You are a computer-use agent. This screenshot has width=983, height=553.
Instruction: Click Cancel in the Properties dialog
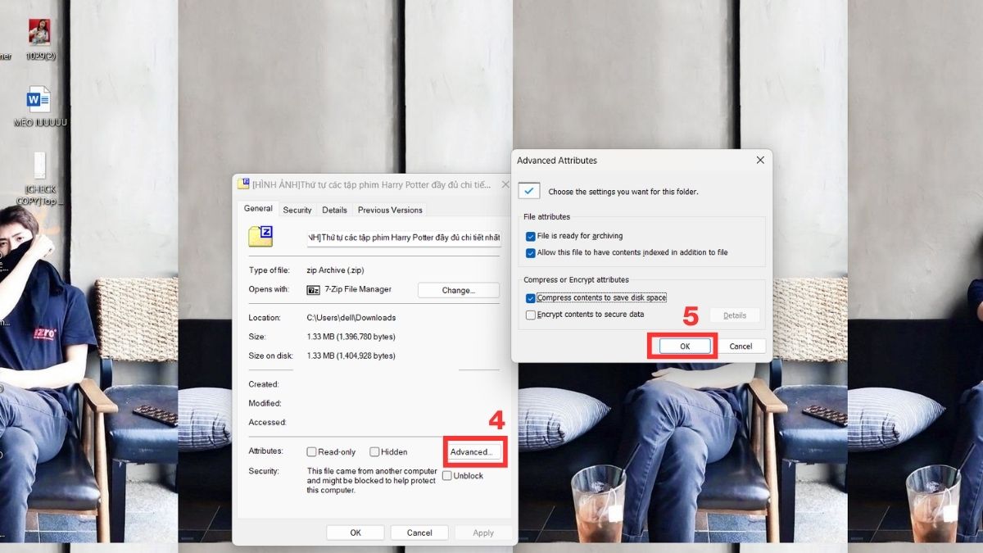(419, 533)
